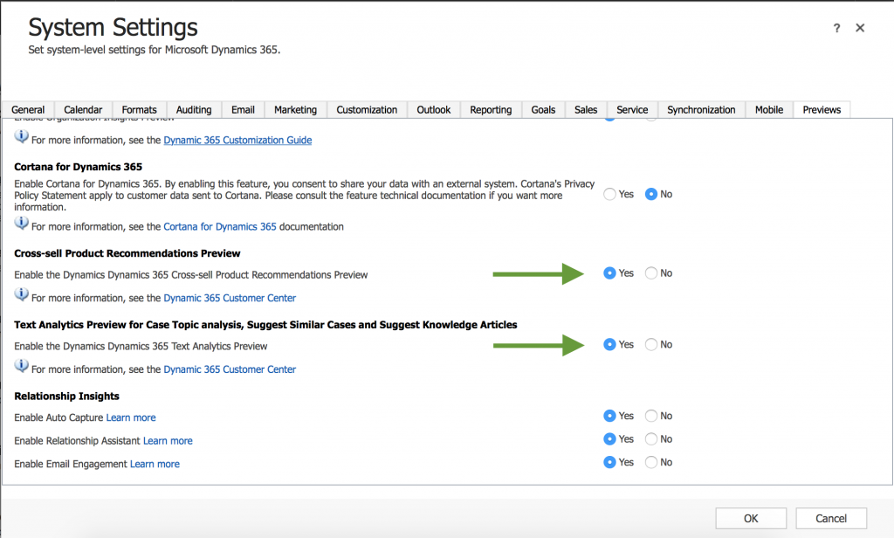Open the Customization tab
894x538 pixels.
367,110
